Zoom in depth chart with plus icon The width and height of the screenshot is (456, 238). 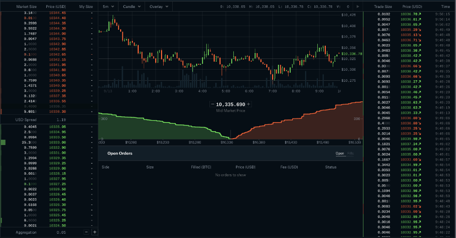tap(248, 105)
